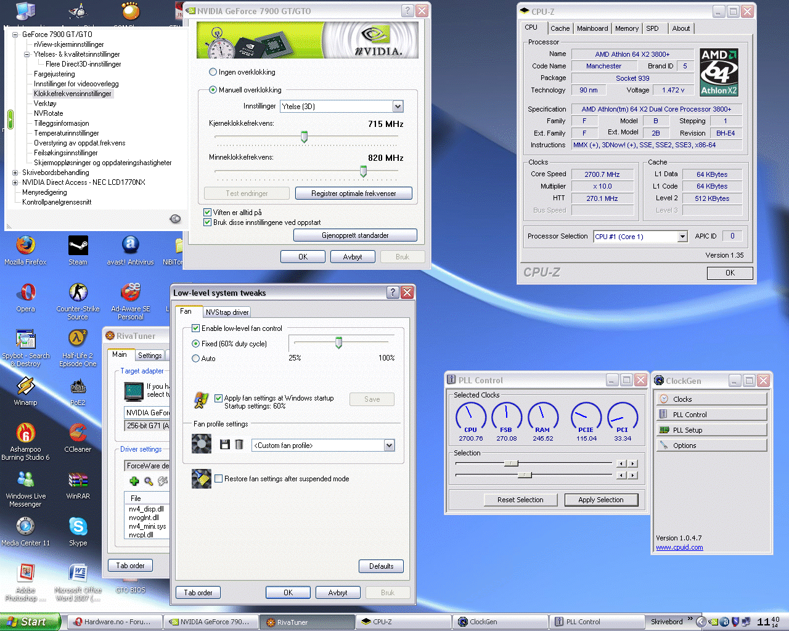This screenshot has height=631, width=789.
Task: Select the Fixed (60% duty cycle) radio button
Action: (x=195, y=344)
